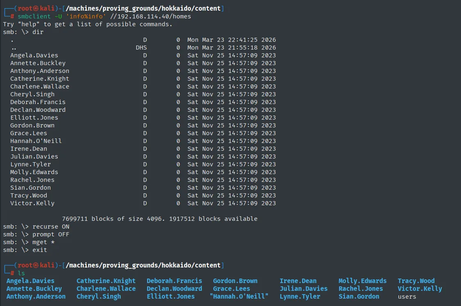
Task: Select "Cheryl.Singh" in the dir listing
Action: [x=32, y=94]
